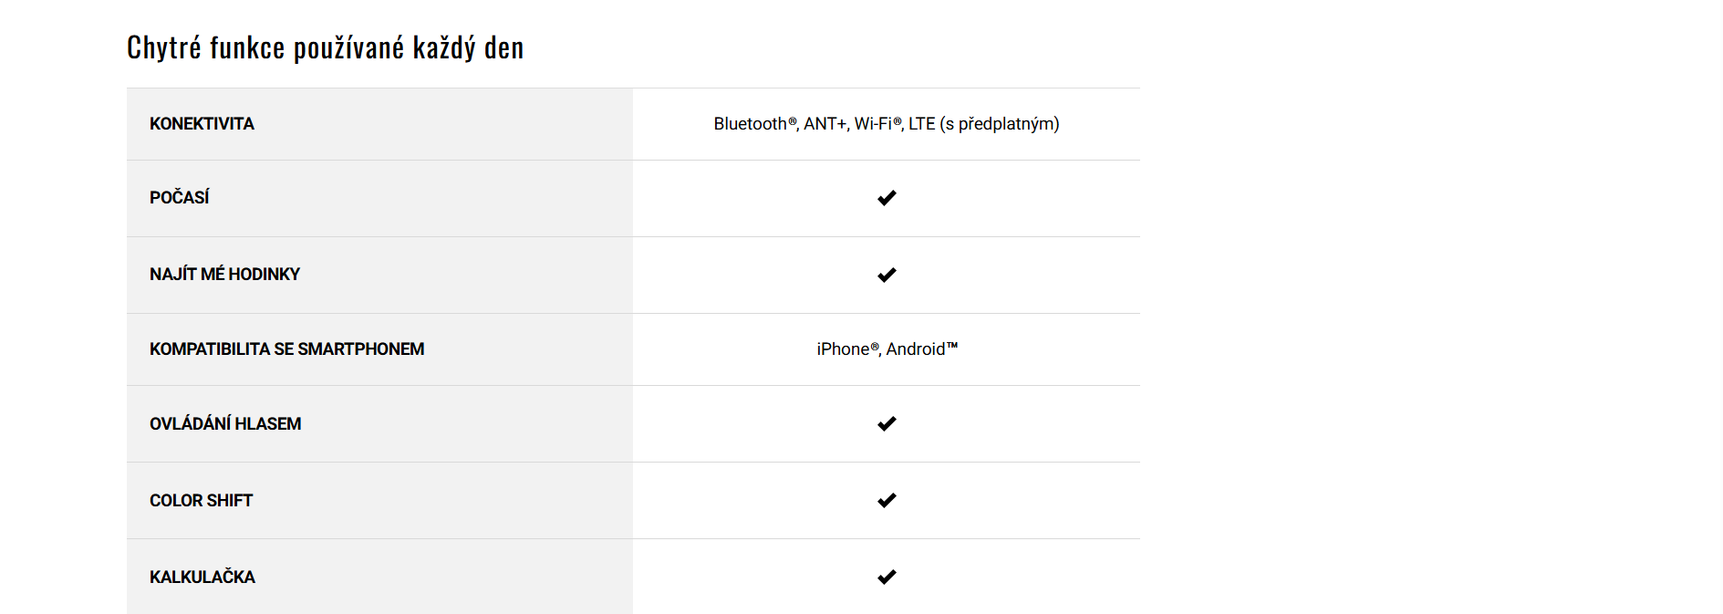Click the checkmark in the Color Shift row

(x=887, y=500)
